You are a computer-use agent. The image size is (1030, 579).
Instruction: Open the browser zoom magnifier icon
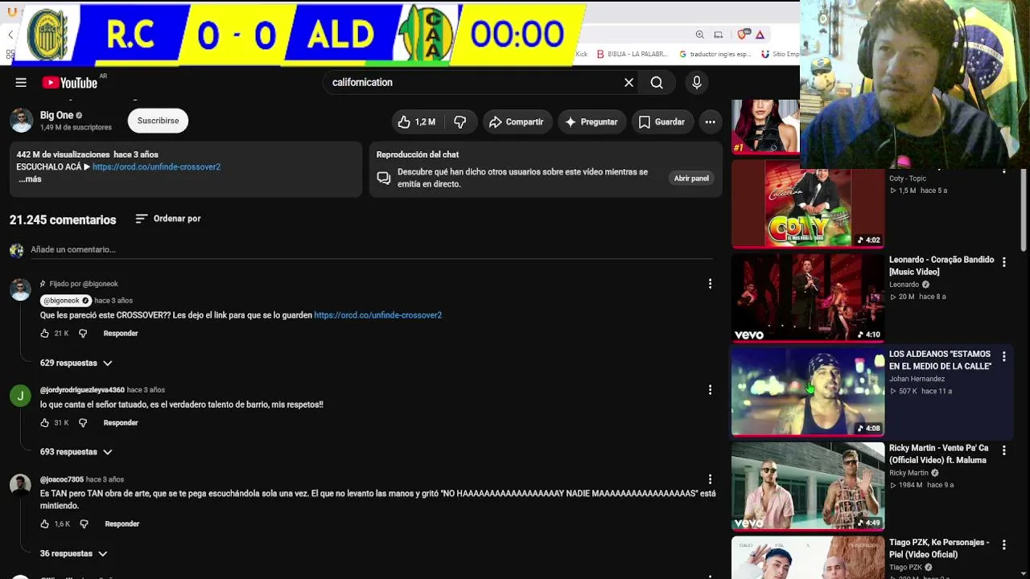[x=699, y=35]
